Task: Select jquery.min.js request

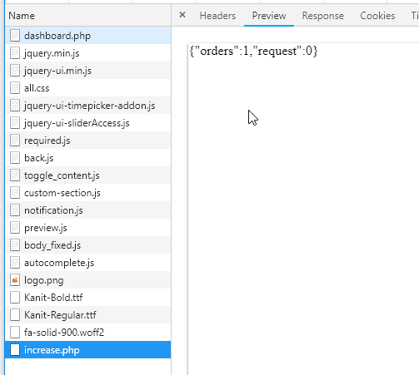Action: point(88,53)
